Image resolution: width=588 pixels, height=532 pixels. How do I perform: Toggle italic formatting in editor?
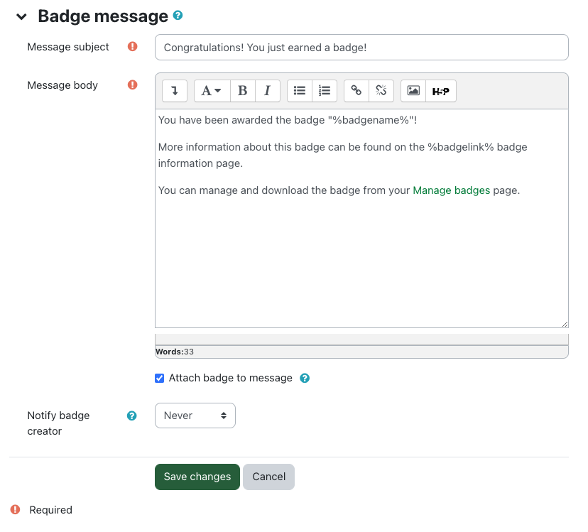click(267, 91)
